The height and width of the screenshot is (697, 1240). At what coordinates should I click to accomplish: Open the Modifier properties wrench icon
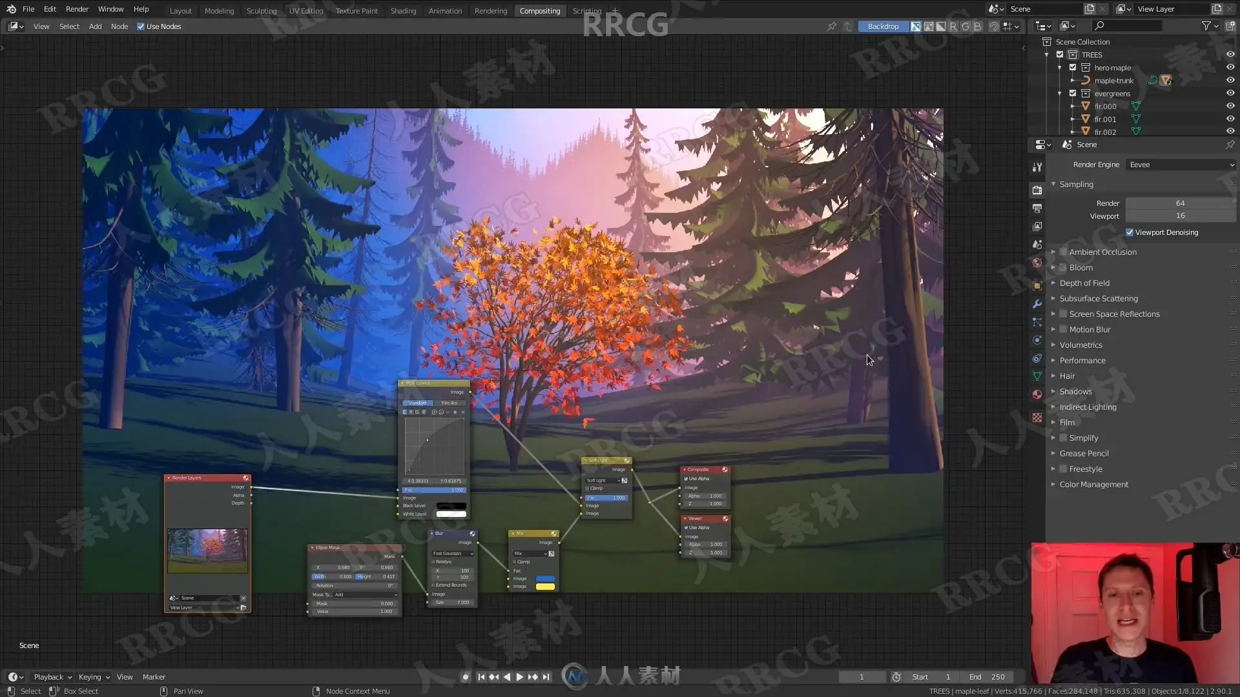tap(1037, 304)
